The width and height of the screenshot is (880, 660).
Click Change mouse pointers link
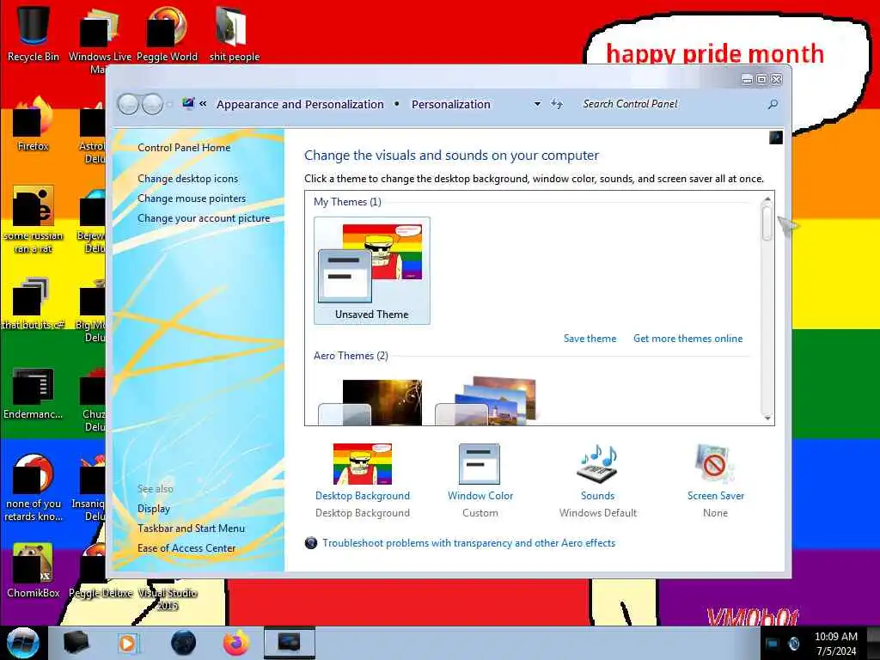click(x=192, y=199)
